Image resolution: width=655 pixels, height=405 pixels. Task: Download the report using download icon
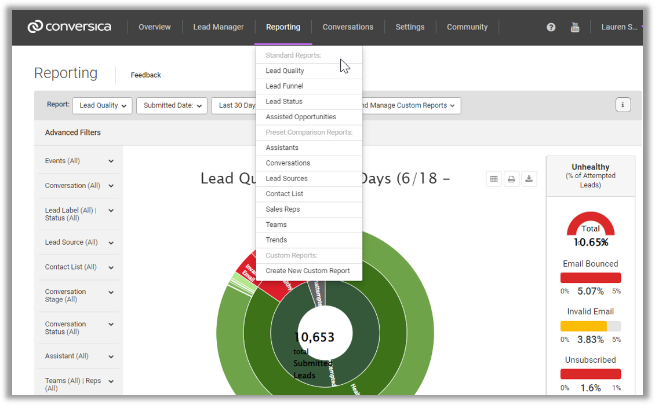click(x=529, y=179)
